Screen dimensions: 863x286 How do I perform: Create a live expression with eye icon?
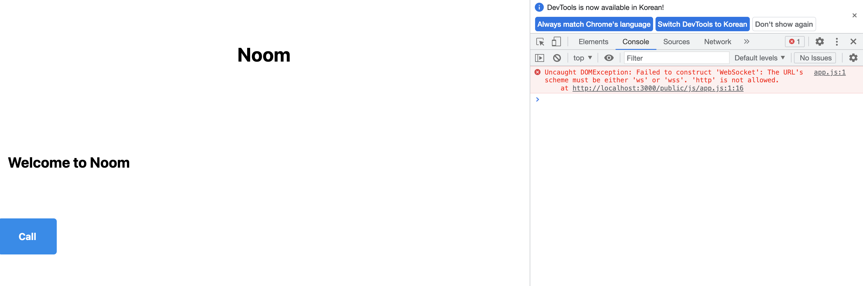(609, 58)
